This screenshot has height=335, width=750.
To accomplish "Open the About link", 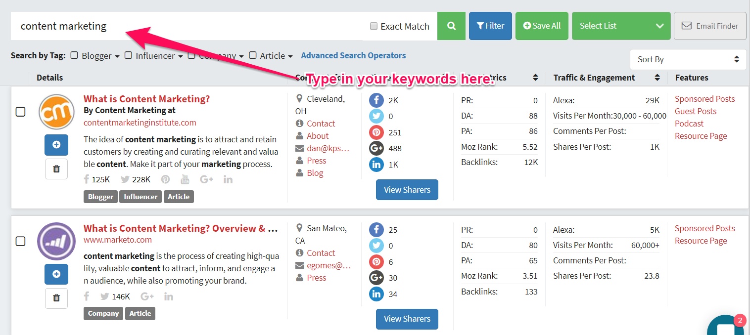I will [x=318, y=136].
